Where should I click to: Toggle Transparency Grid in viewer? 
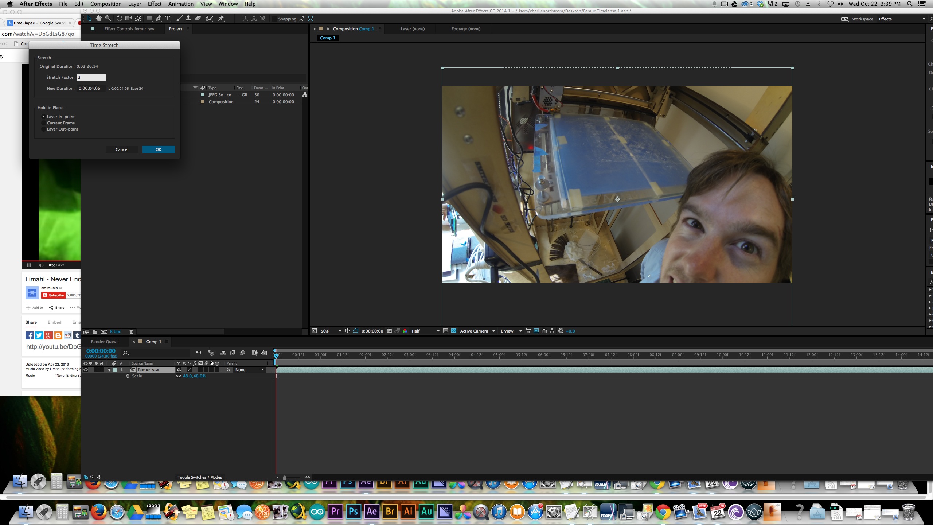click(x=454, y=331)
